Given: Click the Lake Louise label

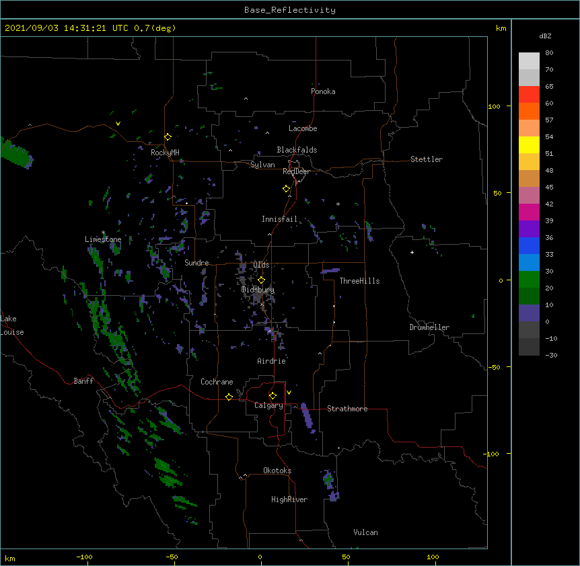Looking at the screenshot, I should point(12,325).
